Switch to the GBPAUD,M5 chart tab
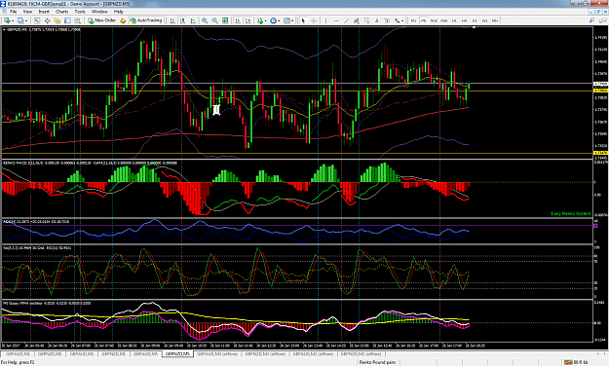 (x=145, y=354)
